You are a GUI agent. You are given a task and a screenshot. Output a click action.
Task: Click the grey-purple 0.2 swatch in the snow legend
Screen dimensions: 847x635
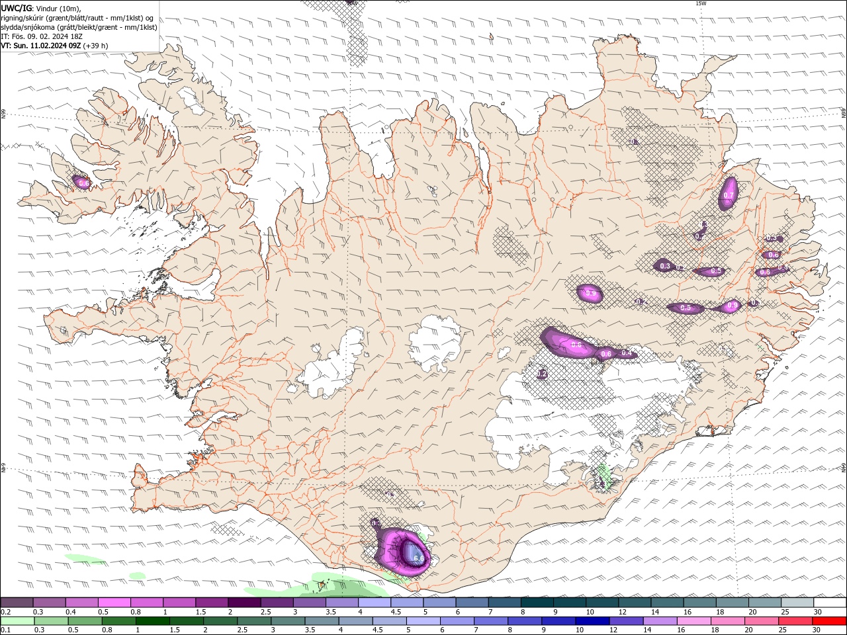point(17,603)
